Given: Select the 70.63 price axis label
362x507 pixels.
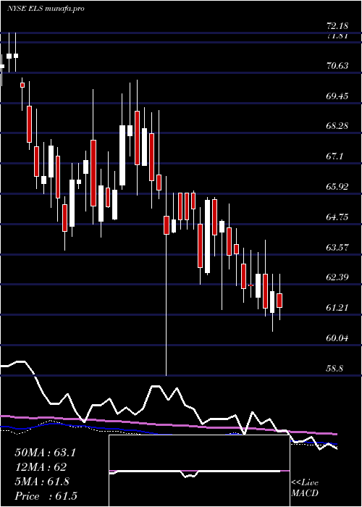Looking at the screenshot, I should coord(337,66).
